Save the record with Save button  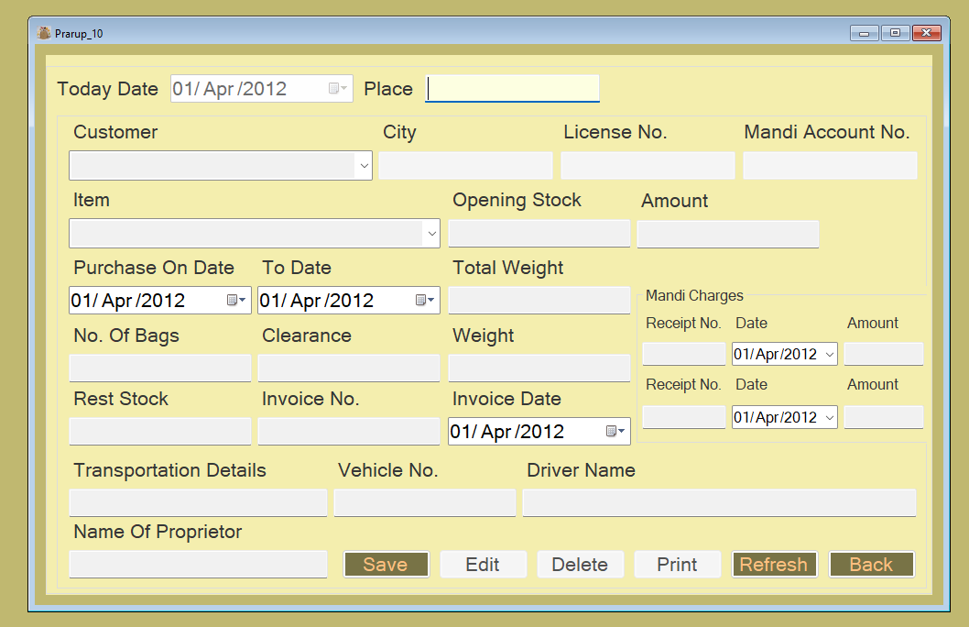click(x=386, y=564)
